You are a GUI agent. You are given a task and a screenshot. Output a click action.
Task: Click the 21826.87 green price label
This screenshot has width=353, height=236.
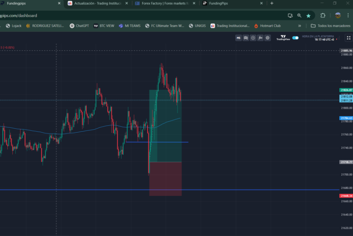346,90
